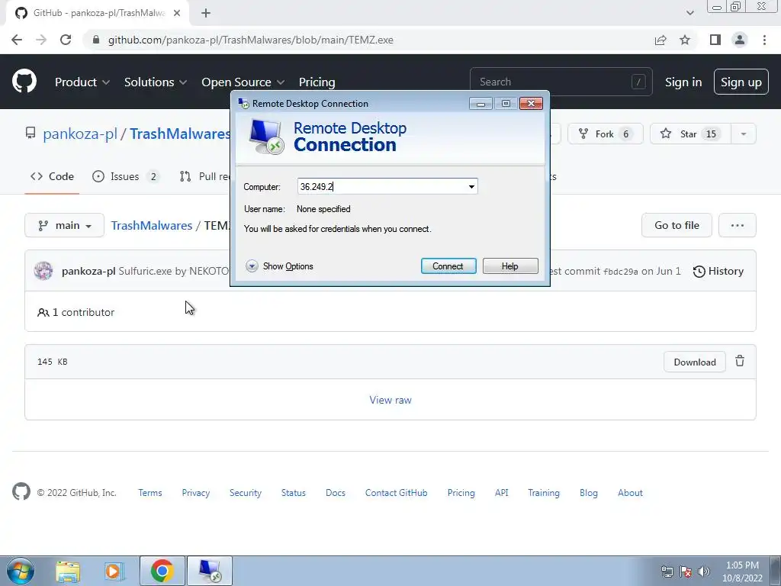Viewport: 781px width, 586px height.
Task: Expand Solutions menu on GitHub
Action: pos(156,82)
